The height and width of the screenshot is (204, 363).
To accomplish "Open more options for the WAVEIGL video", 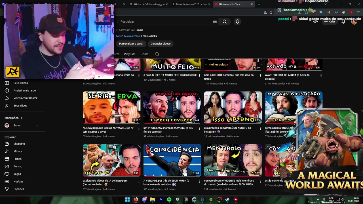I will 200,128.
